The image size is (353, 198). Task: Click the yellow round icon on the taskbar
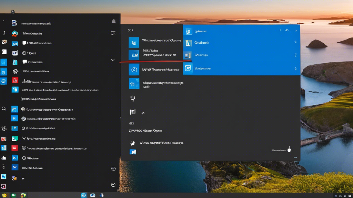(4, 195)
